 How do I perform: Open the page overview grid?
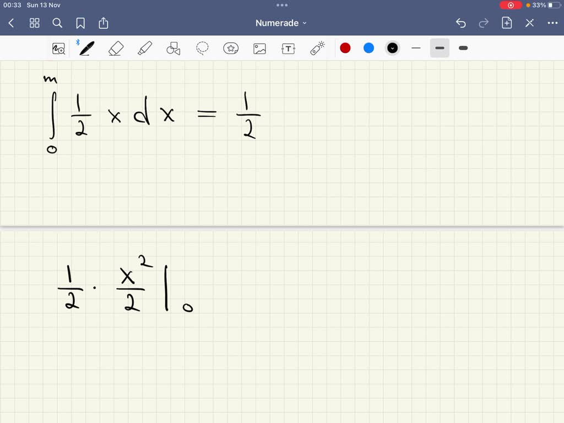pyautogui.click(x=34, y=23)
